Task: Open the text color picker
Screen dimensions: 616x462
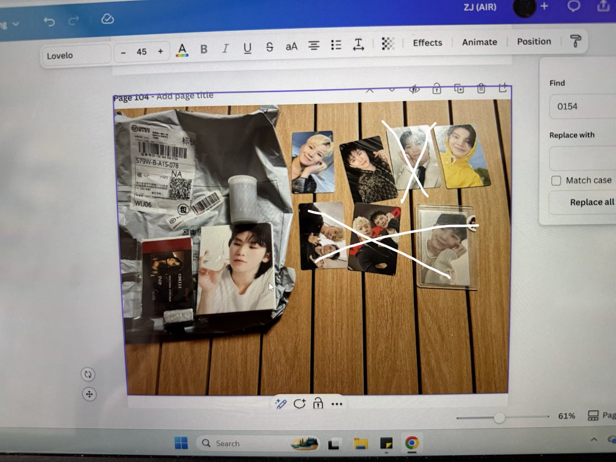Action: [182, 50]
